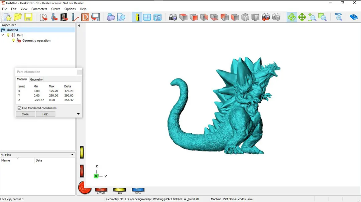Image resolution: width=361 pixels, height=202 pixels.
Task: Click the red vertical thumbwheel slider
Action: point(82,171)
